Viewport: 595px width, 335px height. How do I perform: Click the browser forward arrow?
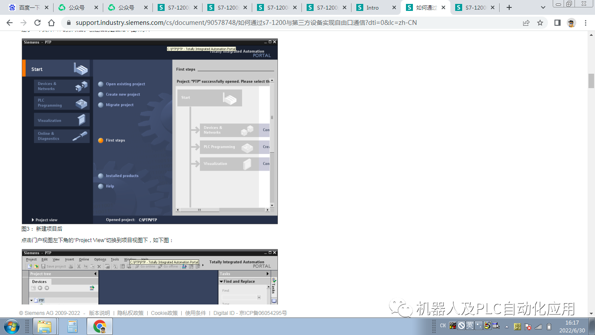coord(24,23)
